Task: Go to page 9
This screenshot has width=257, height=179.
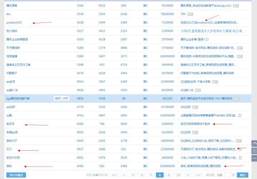Action: 168,175
